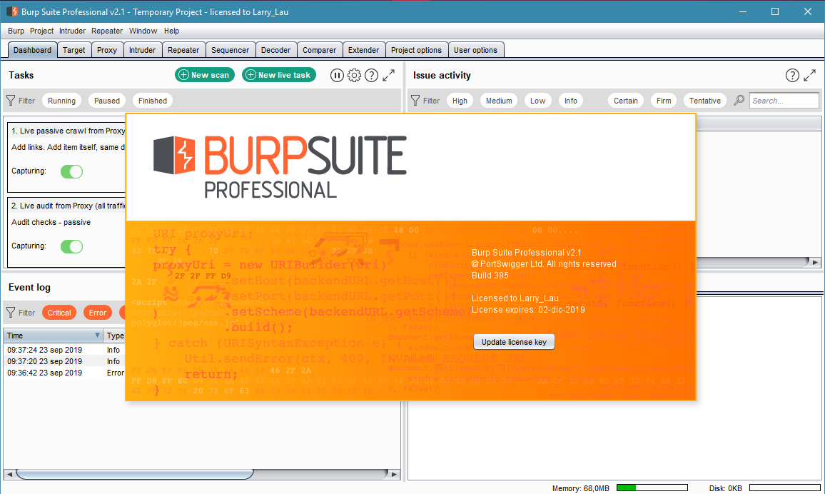
Task: Switch to the Comparer tab
Action: [x=320, y=50]
